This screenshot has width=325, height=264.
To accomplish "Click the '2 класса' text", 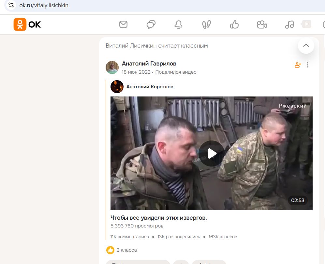I will 126,250.
